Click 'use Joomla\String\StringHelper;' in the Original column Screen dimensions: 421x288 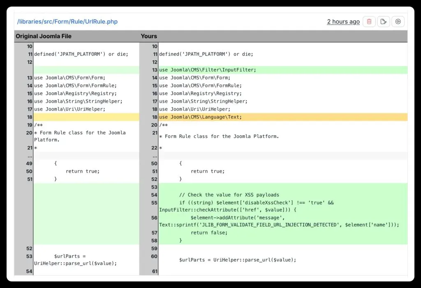pos(78,101)
